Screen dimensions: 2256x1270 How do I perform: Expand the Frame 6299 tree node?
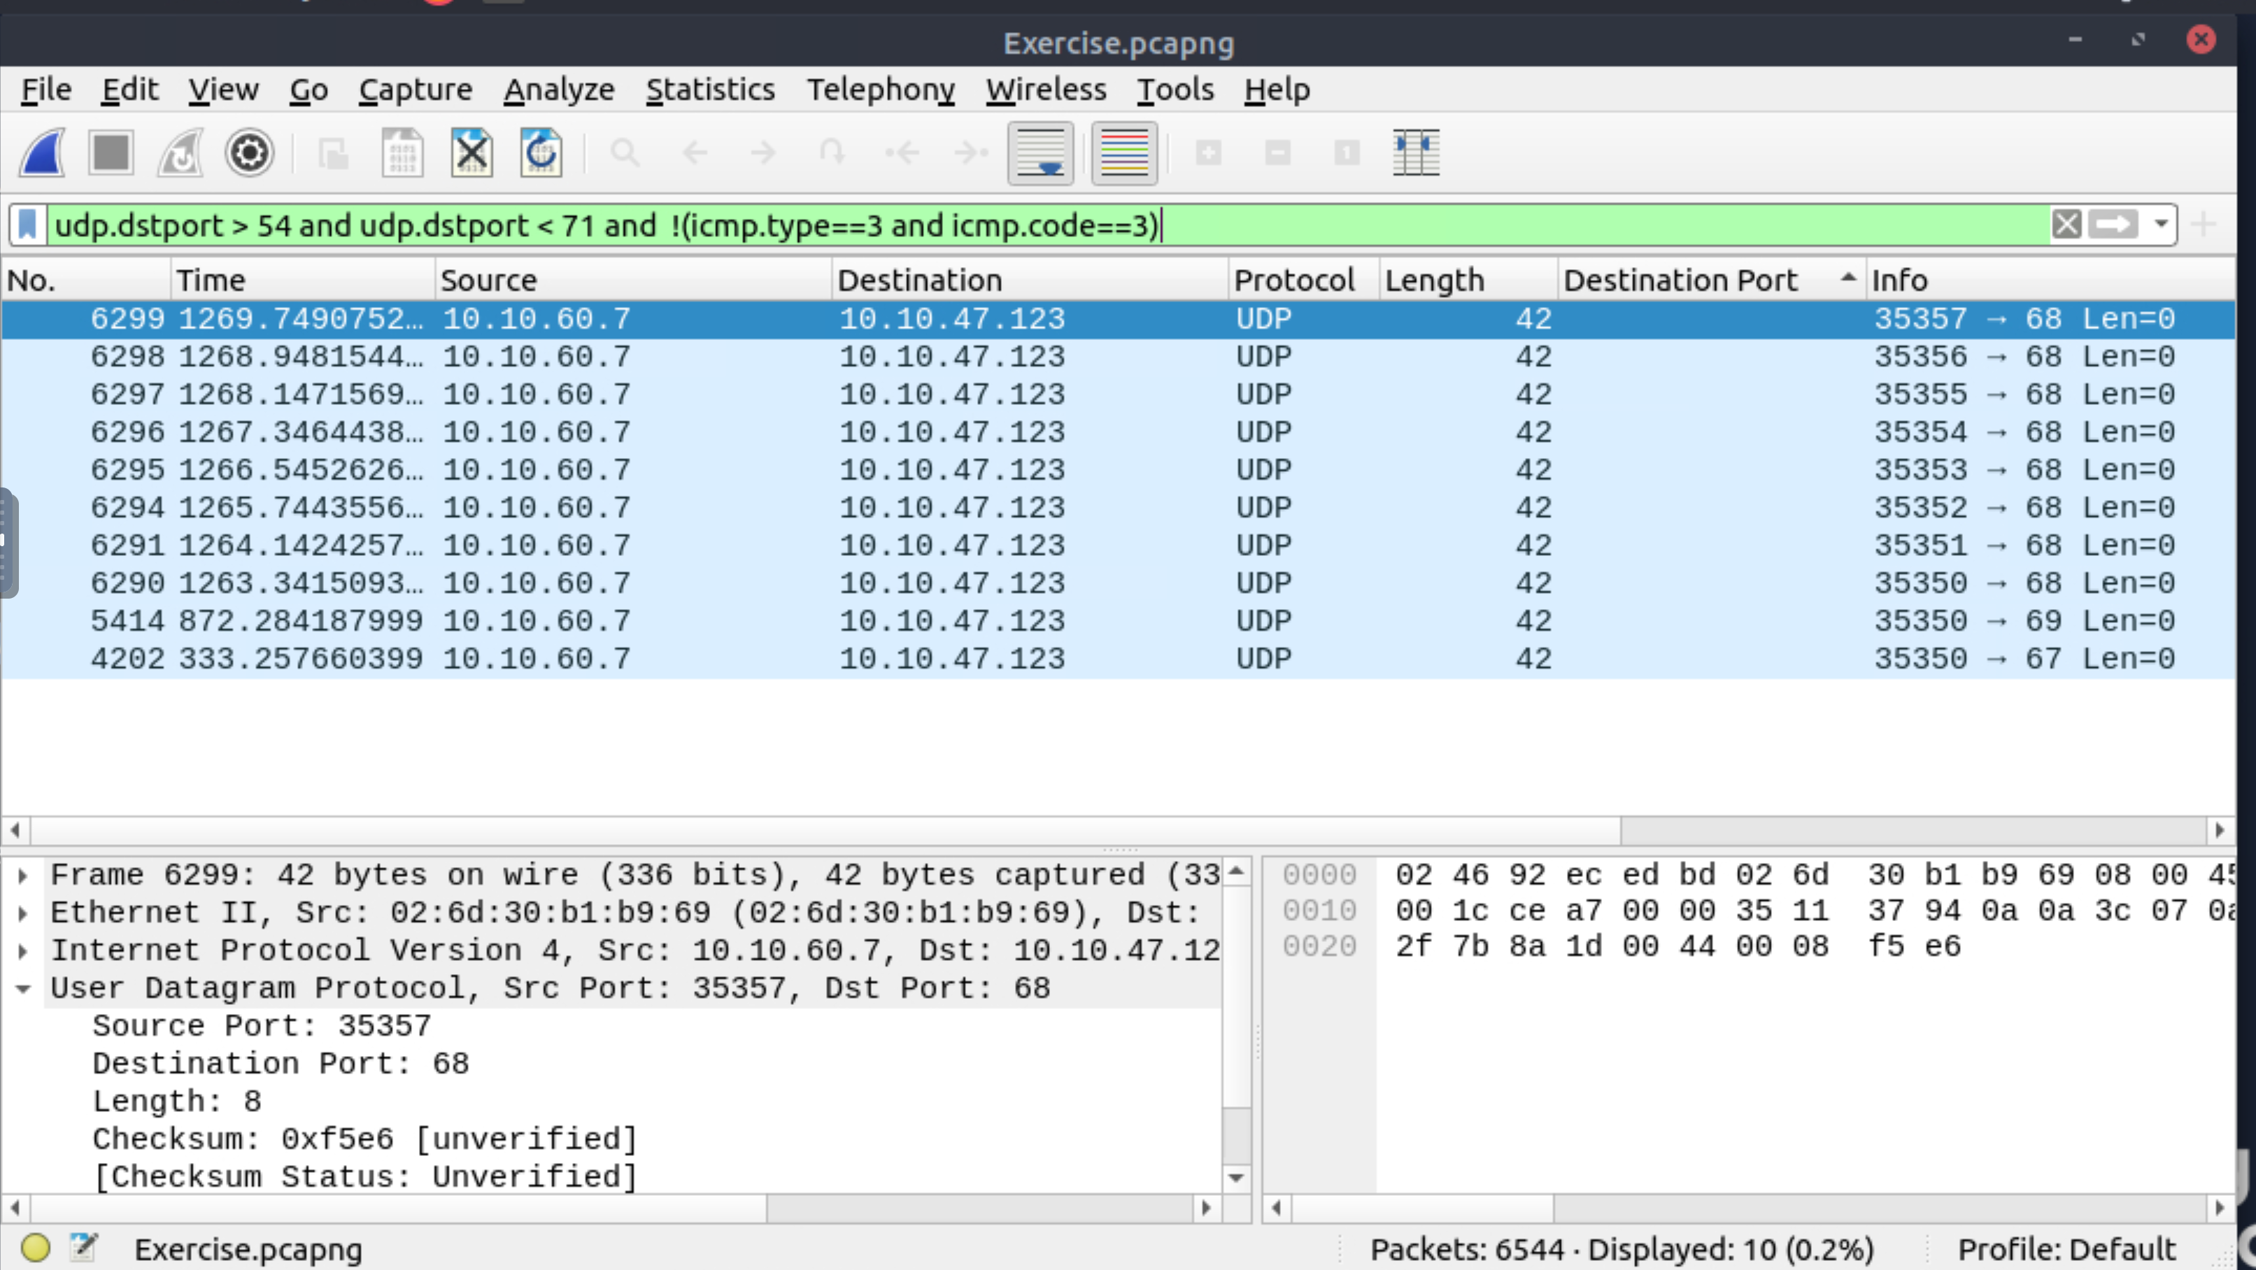(x=24, y=874)
